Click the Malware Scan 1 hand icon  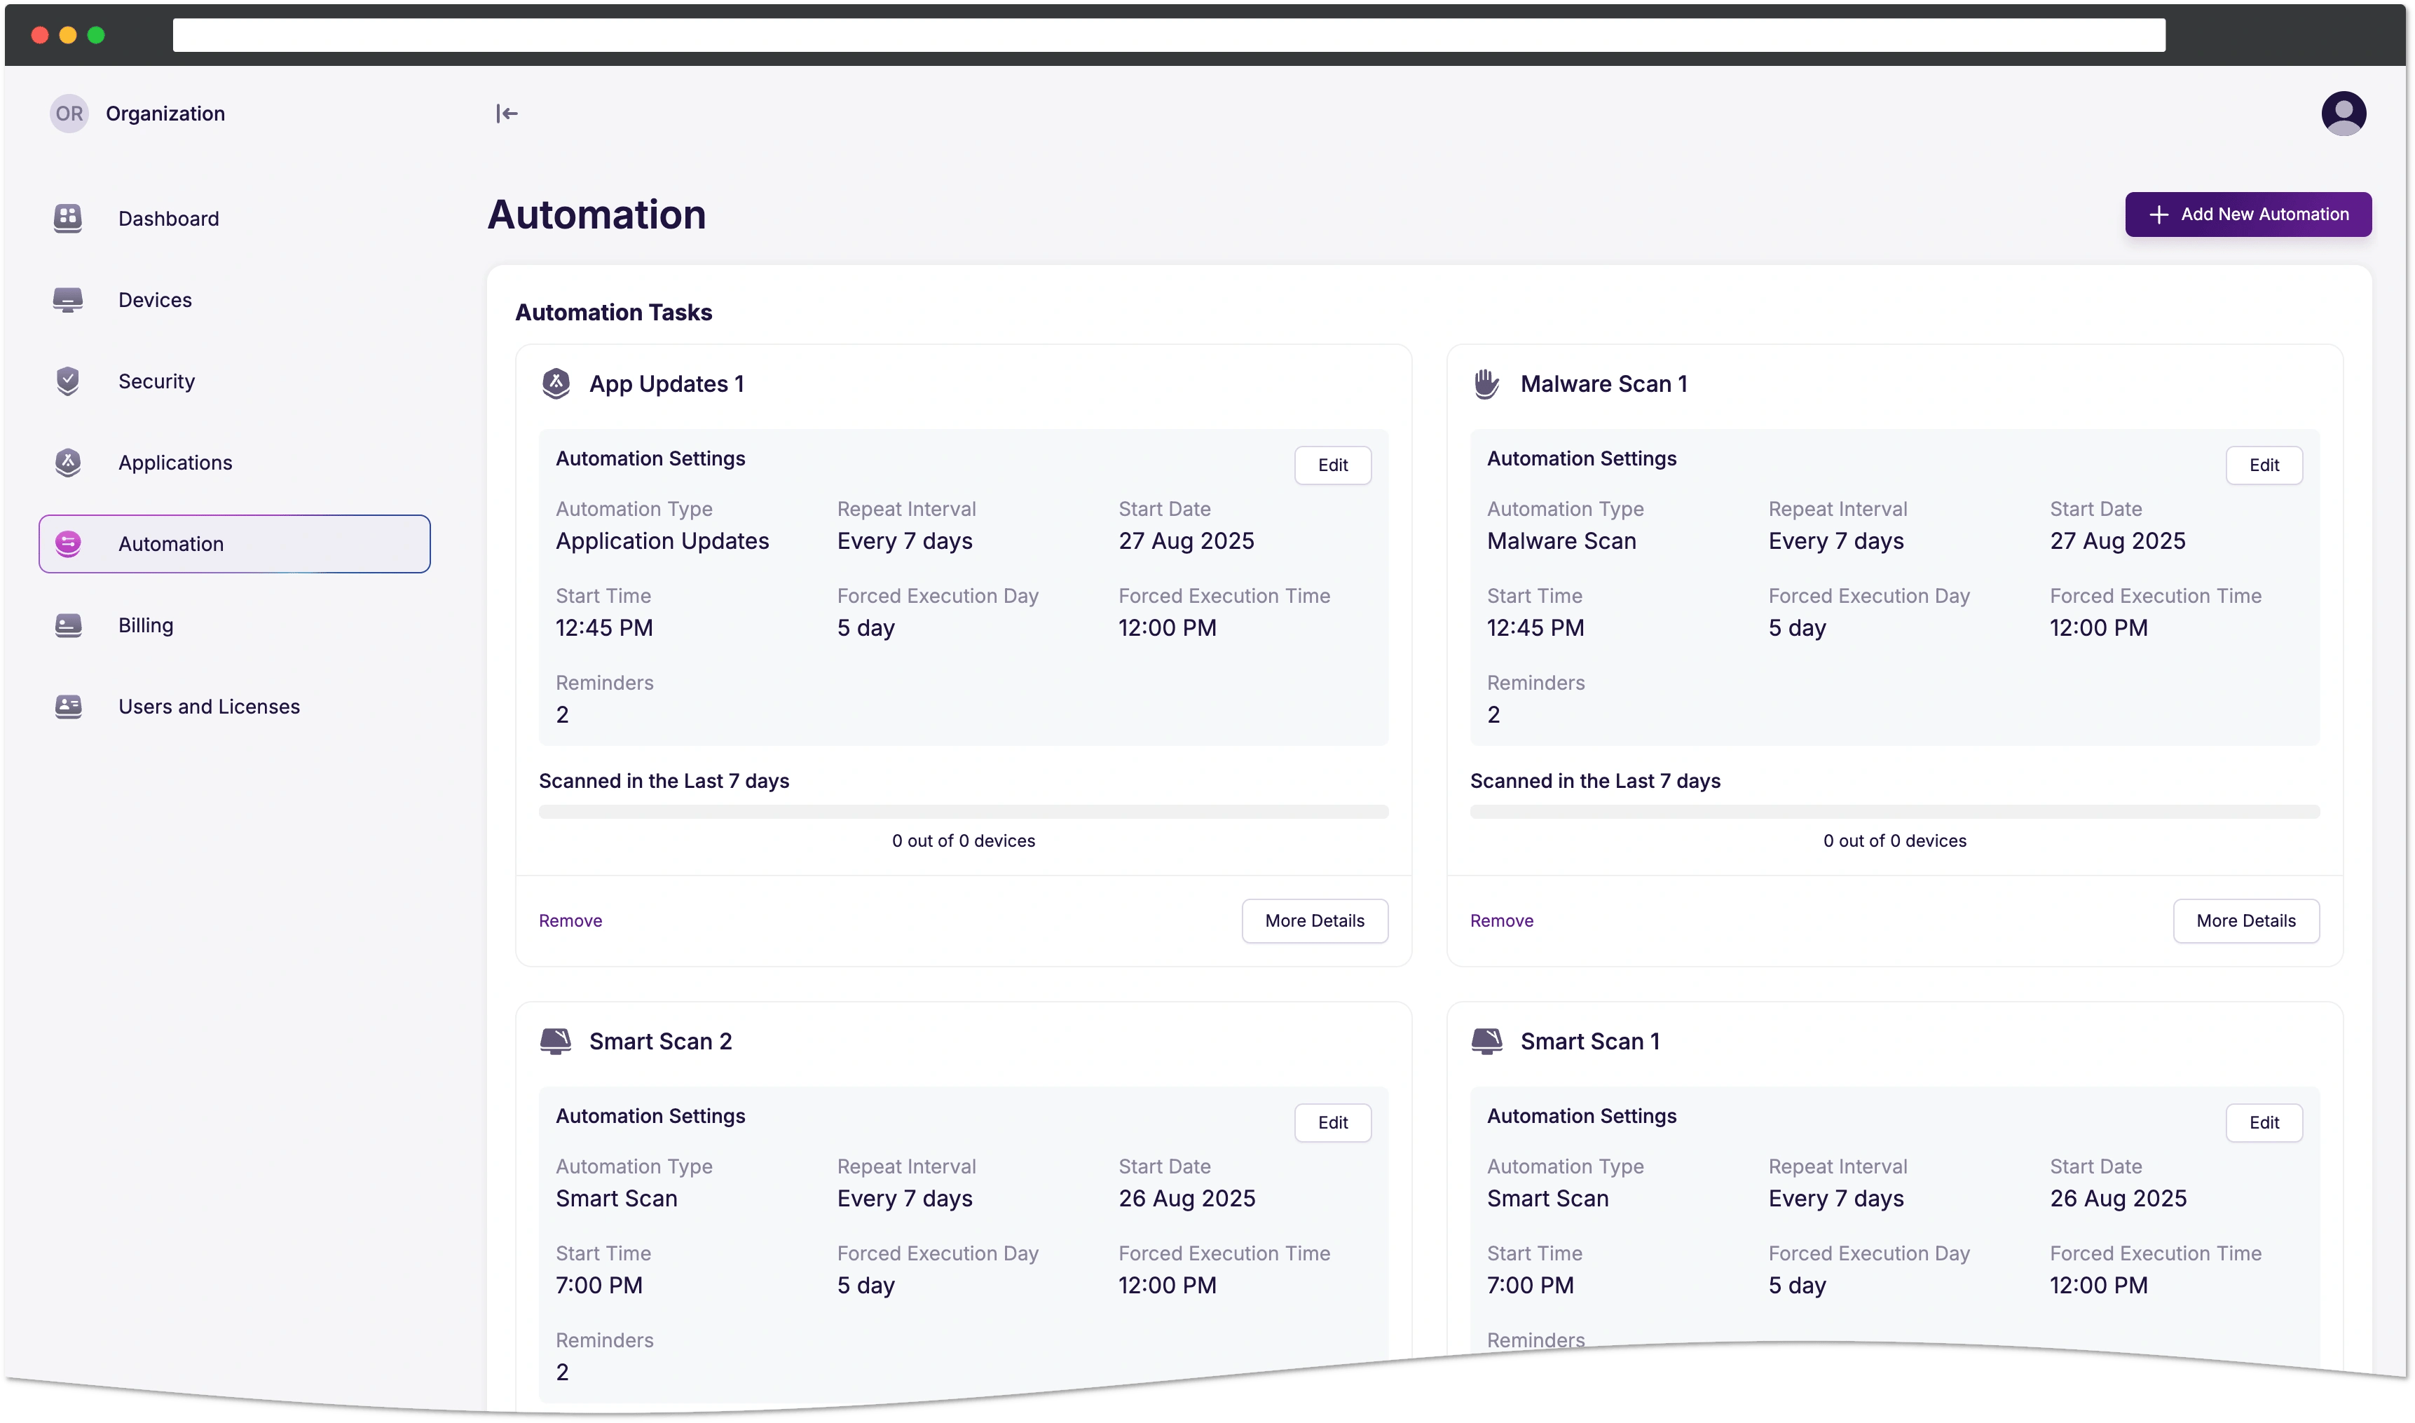coord(1486,383)
